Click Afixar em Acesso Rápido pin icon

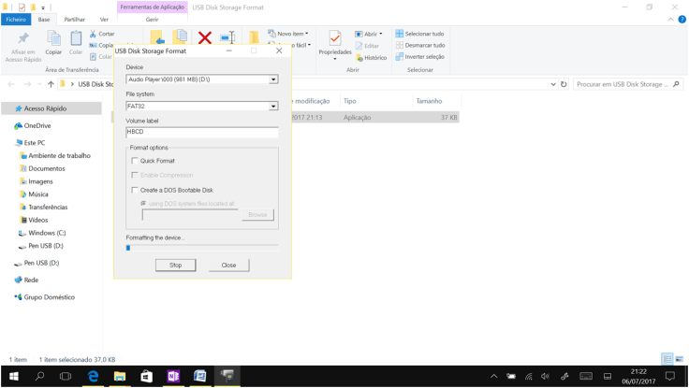coord(23,39)
